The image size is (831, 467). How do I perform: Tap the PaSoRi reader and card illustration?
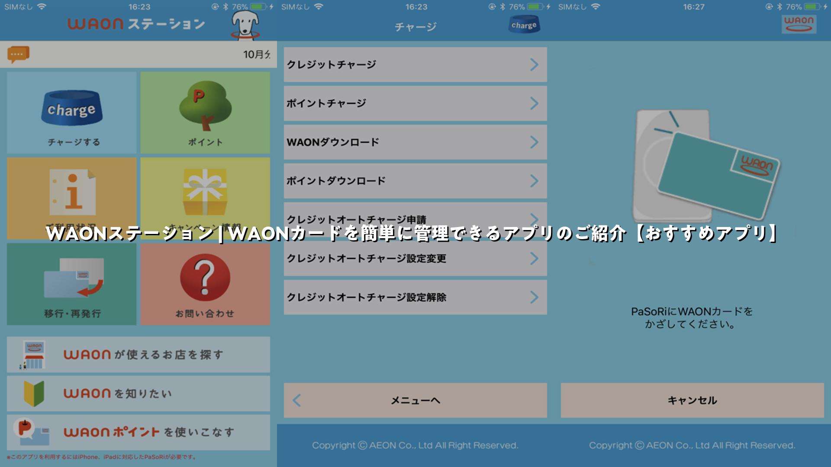point(706,166)
